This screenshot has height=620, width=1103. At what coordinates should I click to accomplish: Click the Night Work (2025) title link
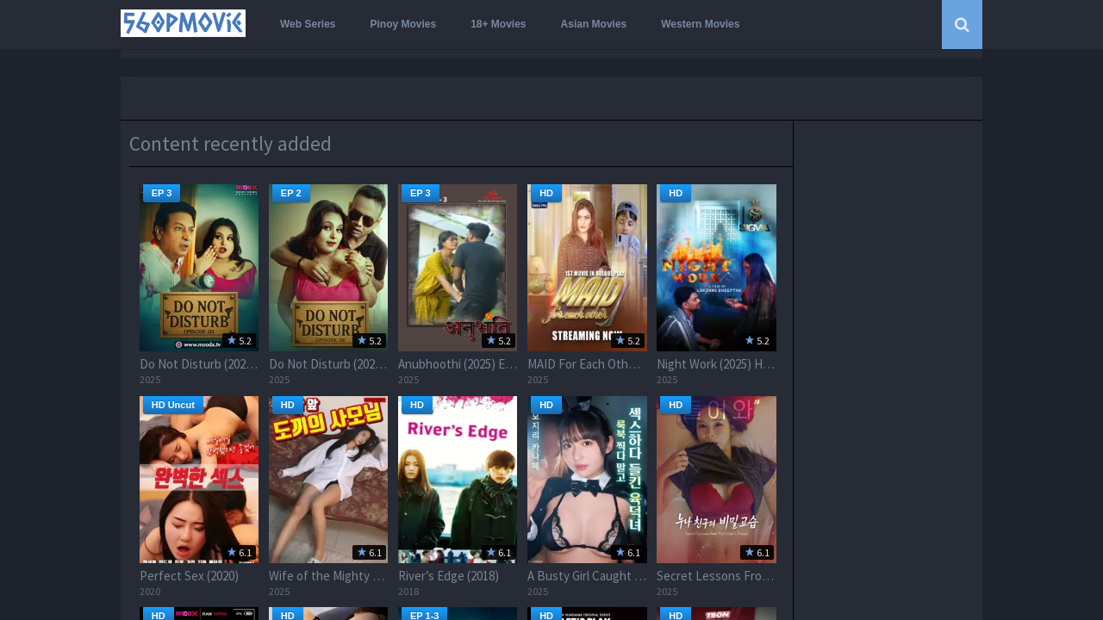[x=716, y=364]
